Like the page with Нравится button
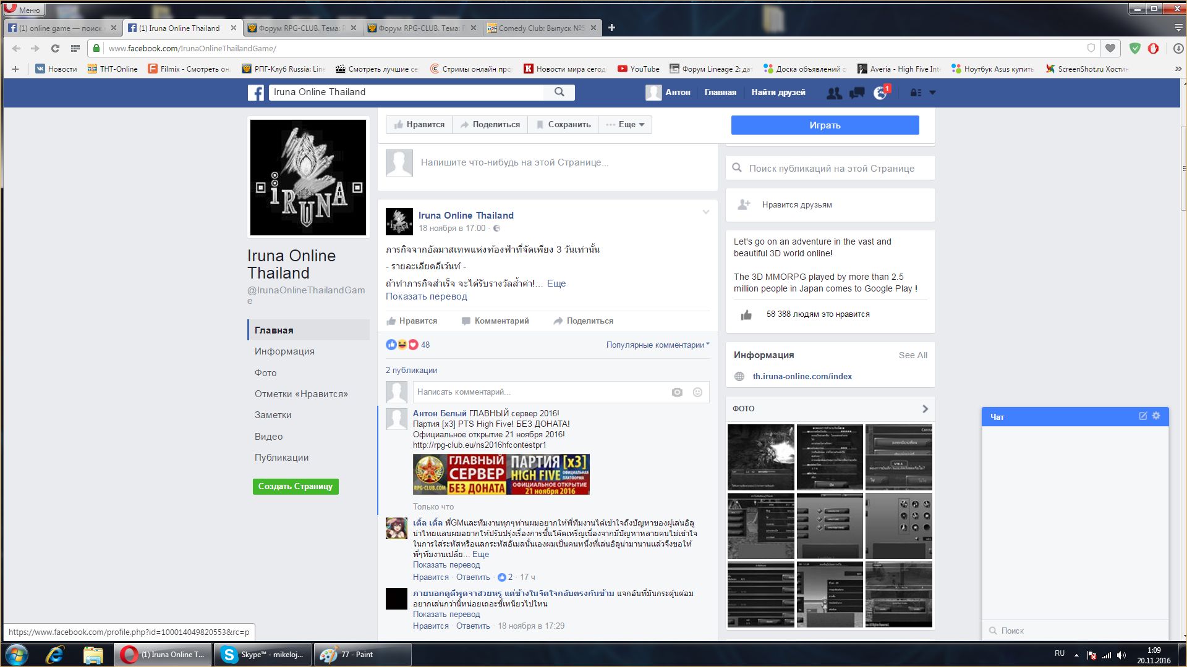Viewport: 1187px width, 667px height. pyautogui.click(x=419, y=125)
